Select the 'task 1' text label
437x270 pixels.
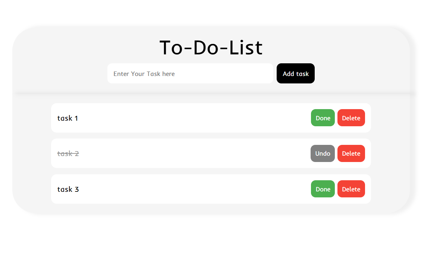(x=67, y=118)
